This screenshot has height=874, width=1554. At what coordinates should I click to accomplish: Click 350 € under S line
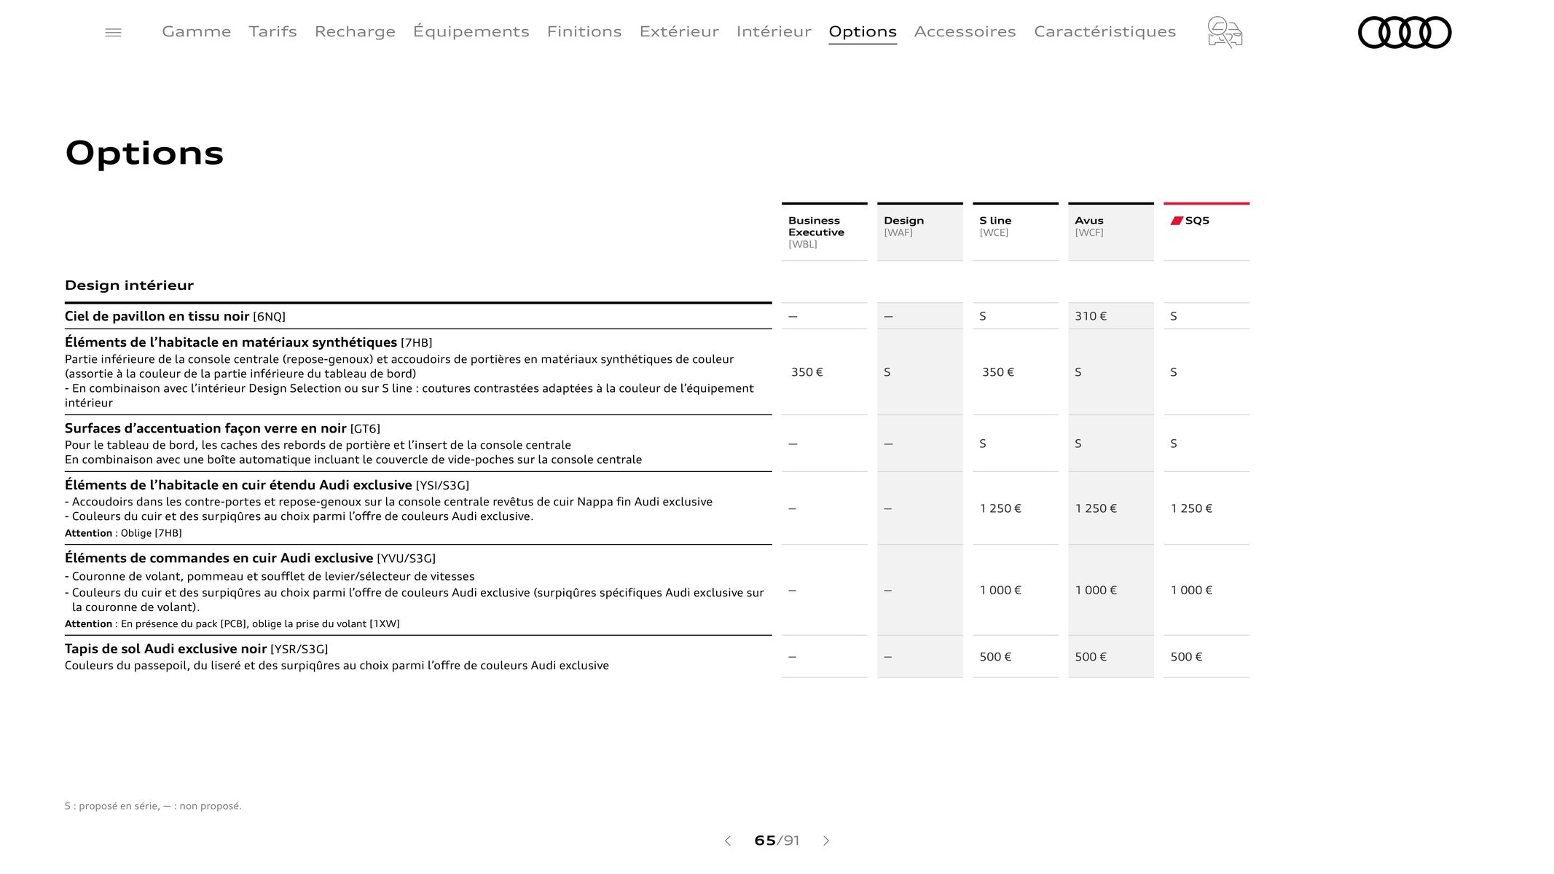click(998, 372)
